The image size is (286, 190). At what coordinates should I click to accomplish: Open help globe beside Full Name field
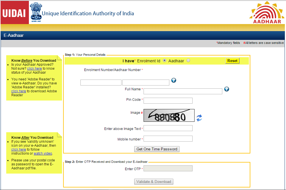[227, 89]
